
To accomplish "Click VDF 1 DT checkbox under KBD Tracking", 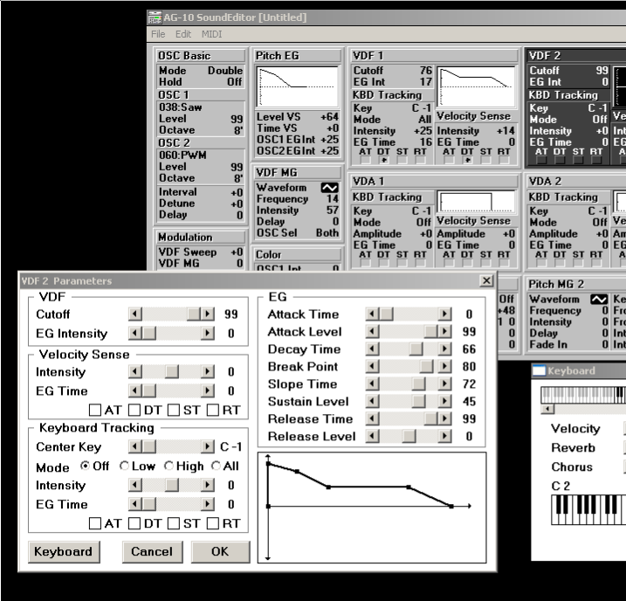I will coord(383,160).
